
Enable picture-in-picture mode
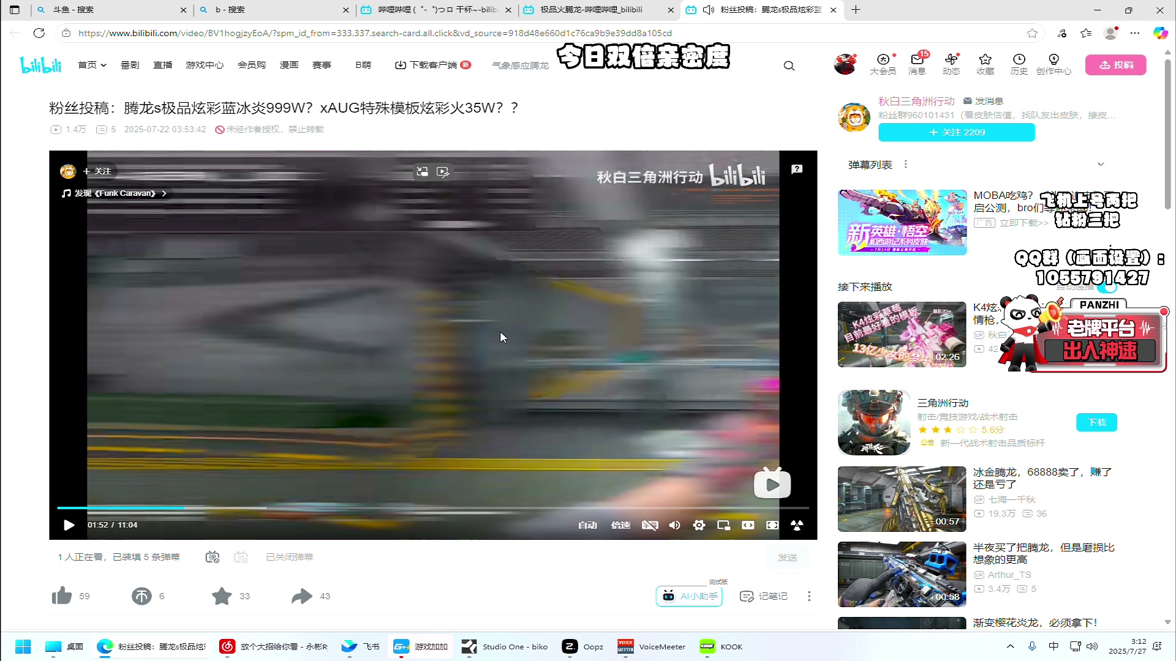pos(723,525)
